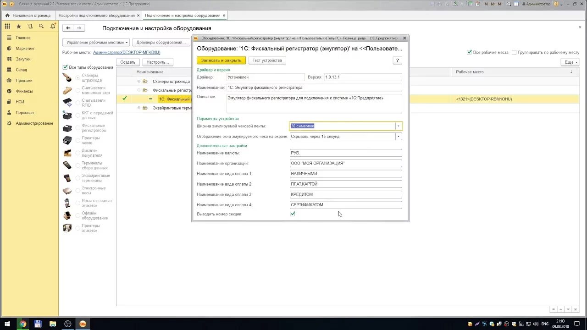Open the Склад section

[x=21, y=70]
